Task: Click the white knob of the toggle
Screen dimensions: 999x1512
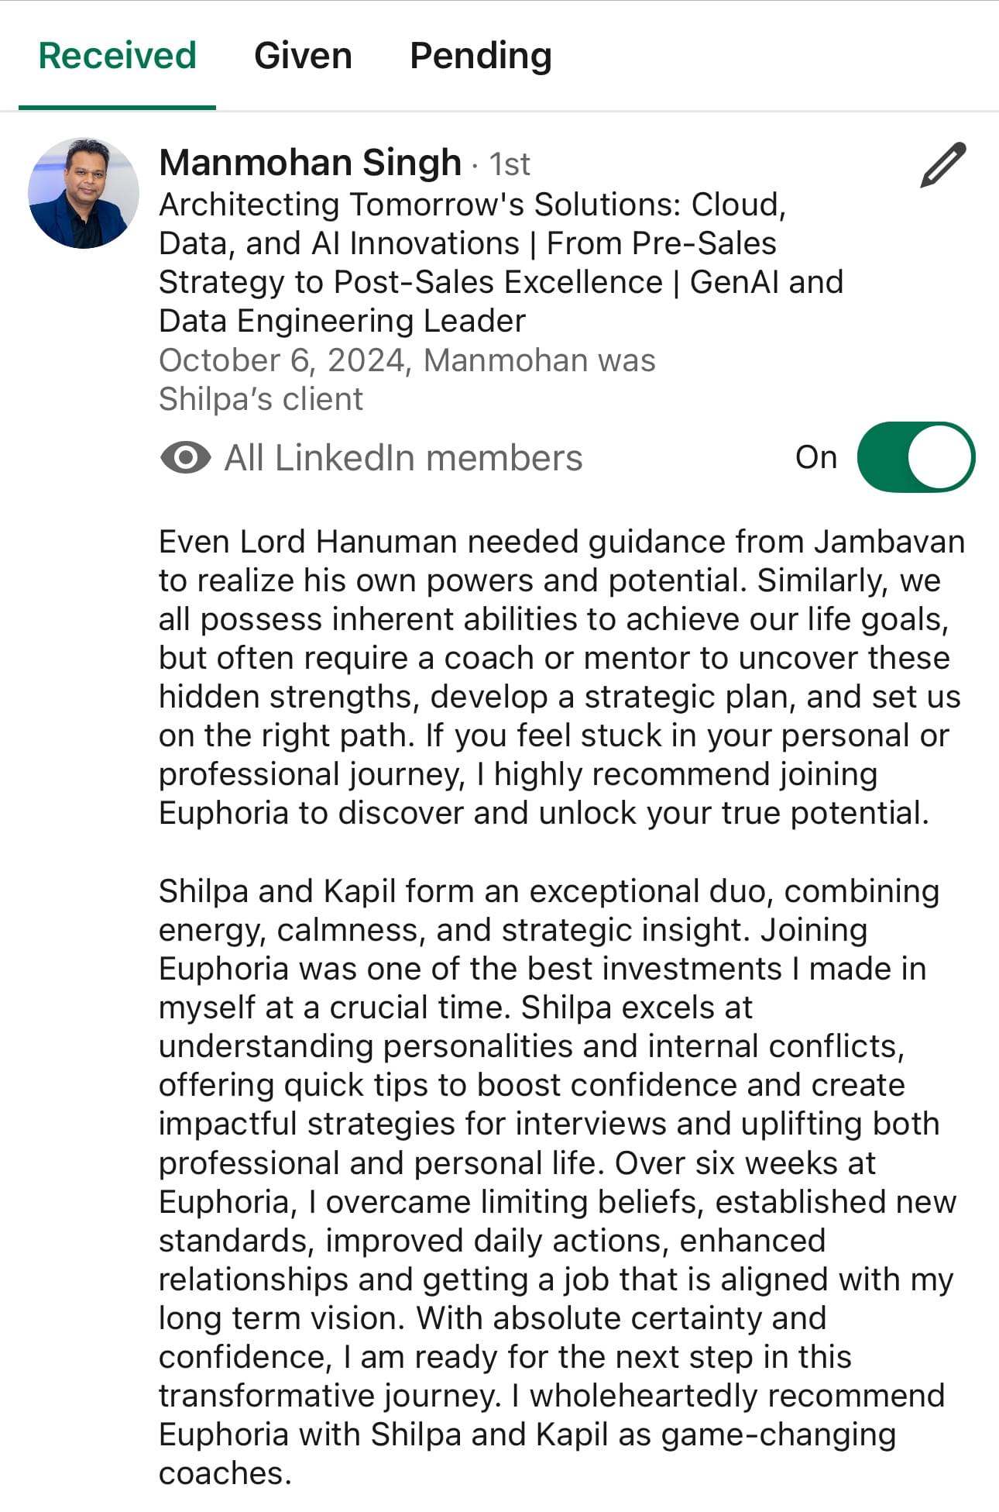Action: [x=939, y=457]
